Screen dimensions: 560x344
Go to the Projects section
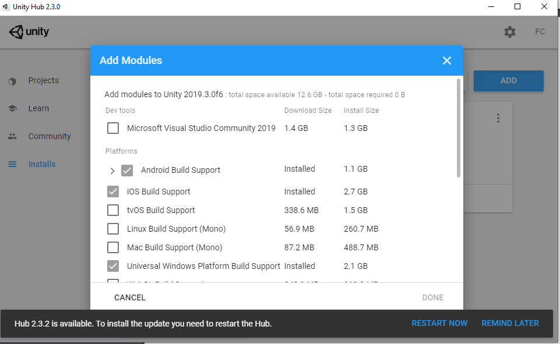coord(44,81)
